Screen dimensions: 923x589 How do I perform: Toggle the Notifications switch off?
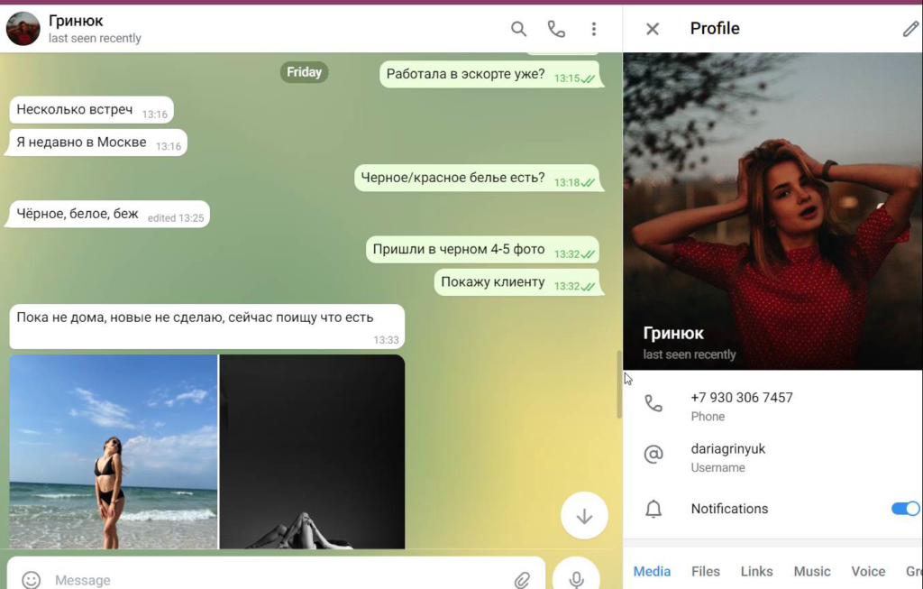coord(905,509)
